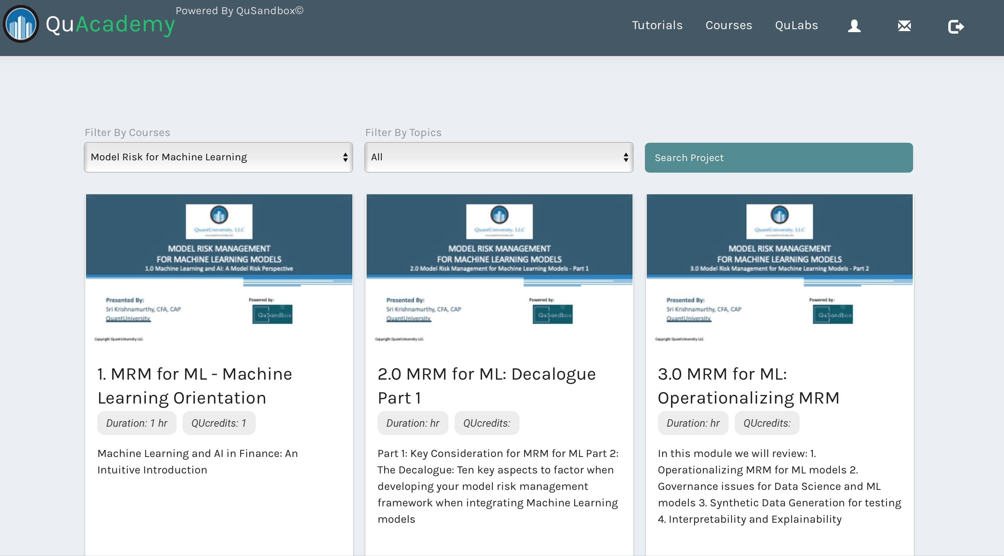Click the Duration badge on Operationalizing MRM card
Screen dimensions: 1004x556
click(x=693, y=423)
